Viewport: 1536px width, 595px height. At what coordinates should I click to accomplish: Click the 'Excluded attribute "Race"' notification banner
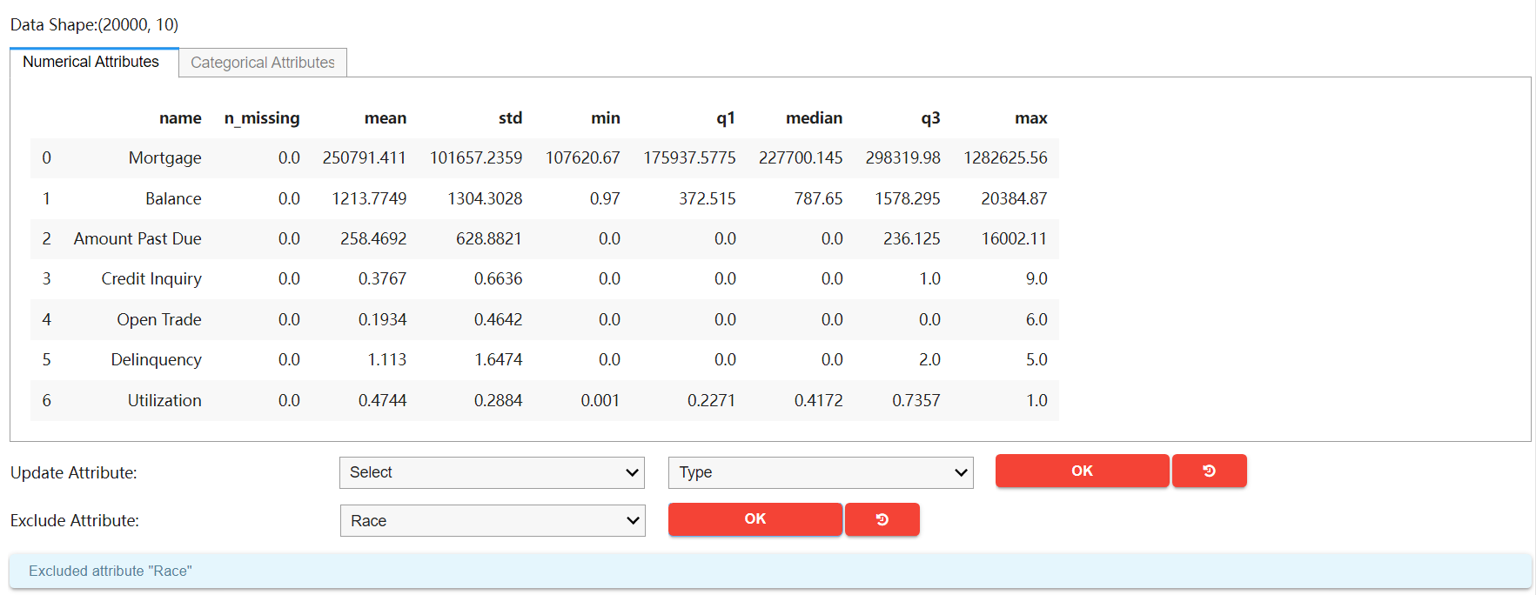click(769, 571)
